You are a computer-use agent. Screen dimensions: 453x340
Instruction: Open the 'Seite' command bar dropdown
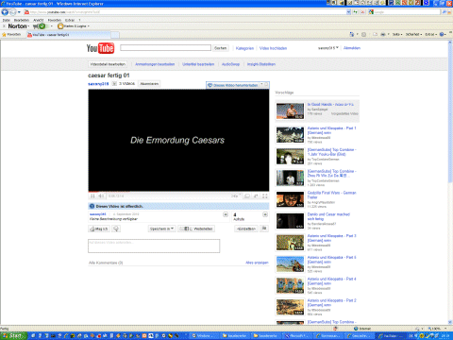coord(397,34)
